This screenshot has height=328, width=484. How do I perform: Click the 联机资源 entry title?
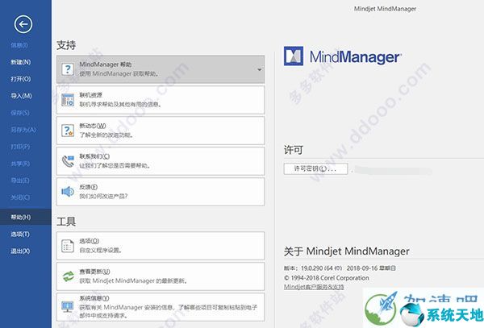click(90, 95)
